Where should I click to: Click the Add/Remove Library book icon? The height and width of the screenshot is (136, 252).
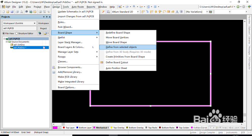54,72
